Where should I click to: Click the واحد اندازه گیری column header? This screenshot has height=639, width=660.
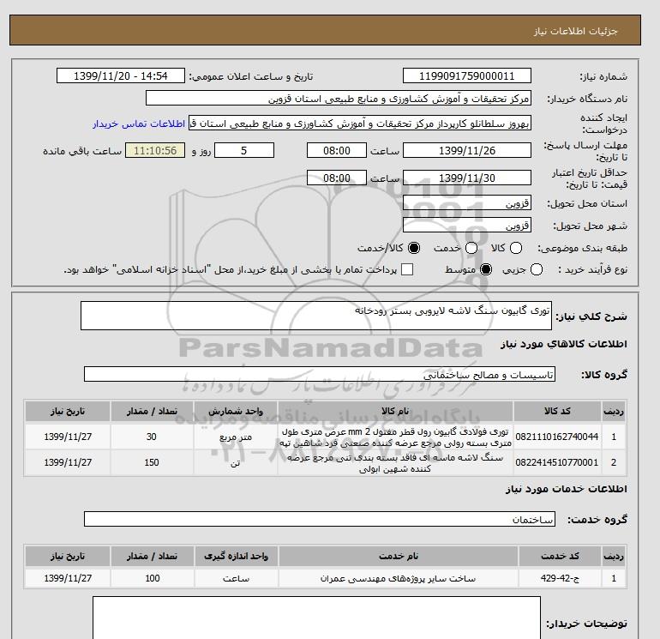pyautogui.click(x=236, y=557)
